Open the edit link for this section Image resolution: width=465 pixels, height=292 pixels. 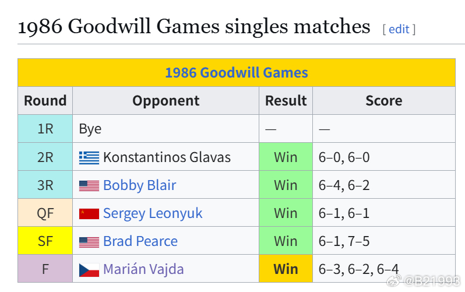pos(399,29)
